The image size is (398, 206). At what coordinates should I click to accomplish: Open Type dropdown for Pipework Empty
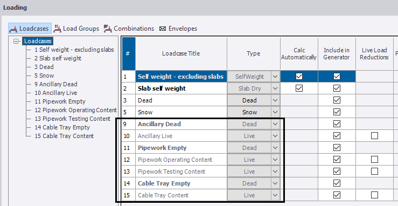275,148
